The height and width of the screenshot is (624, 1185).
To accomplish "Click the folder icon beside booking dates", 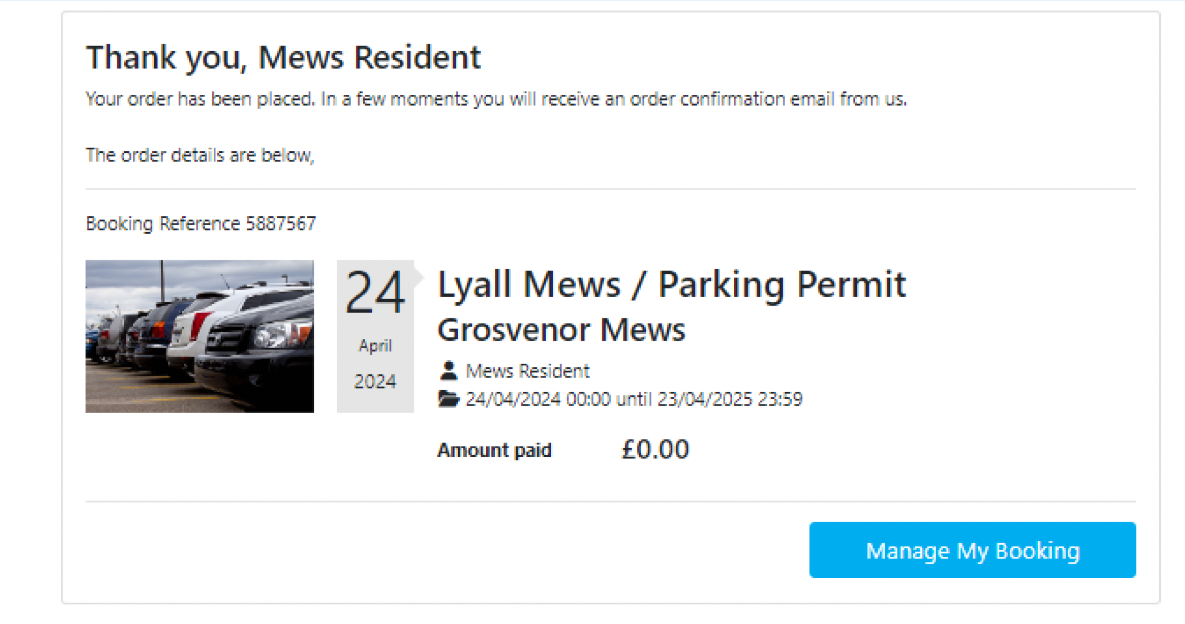I will (x=448, y=399).
